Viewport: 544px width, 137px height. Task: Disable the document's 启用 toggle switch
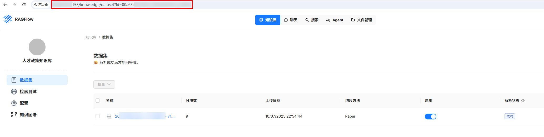(430, 117)
